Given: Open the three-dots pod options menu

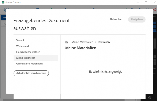Looking at the screenshot, I should (155, 17).
